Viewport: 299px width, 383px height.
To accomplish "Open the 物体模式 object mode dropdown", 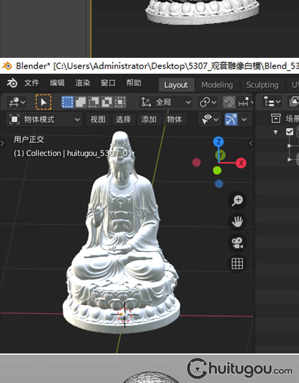I will [x=45, y=119].
